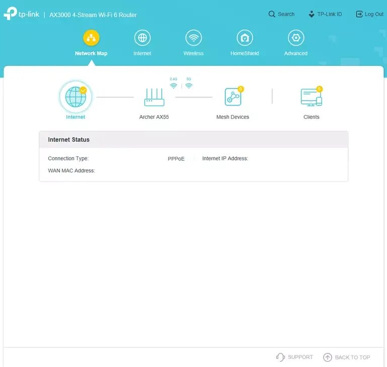This screenshot has height=367, width=387.
Task: Open the HomeShield icon
Action: (244, 38)
